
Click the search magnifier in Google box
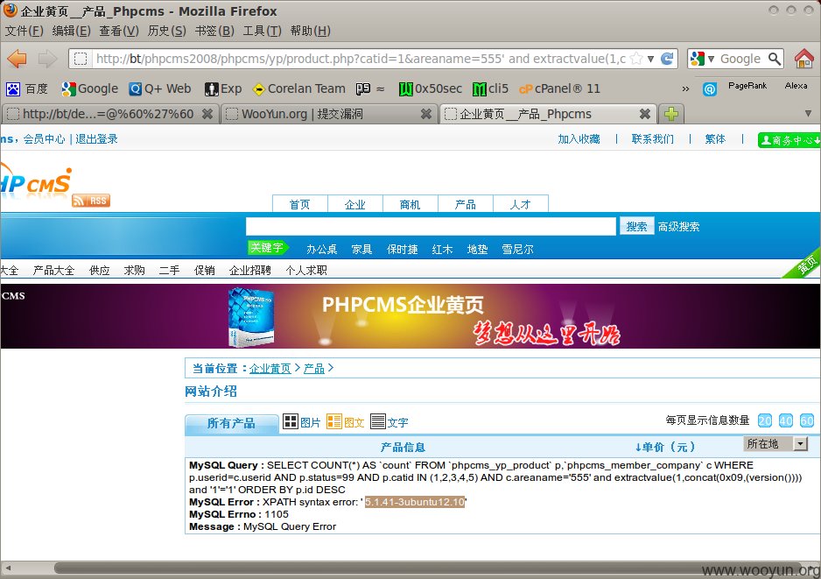pos(775,59)
